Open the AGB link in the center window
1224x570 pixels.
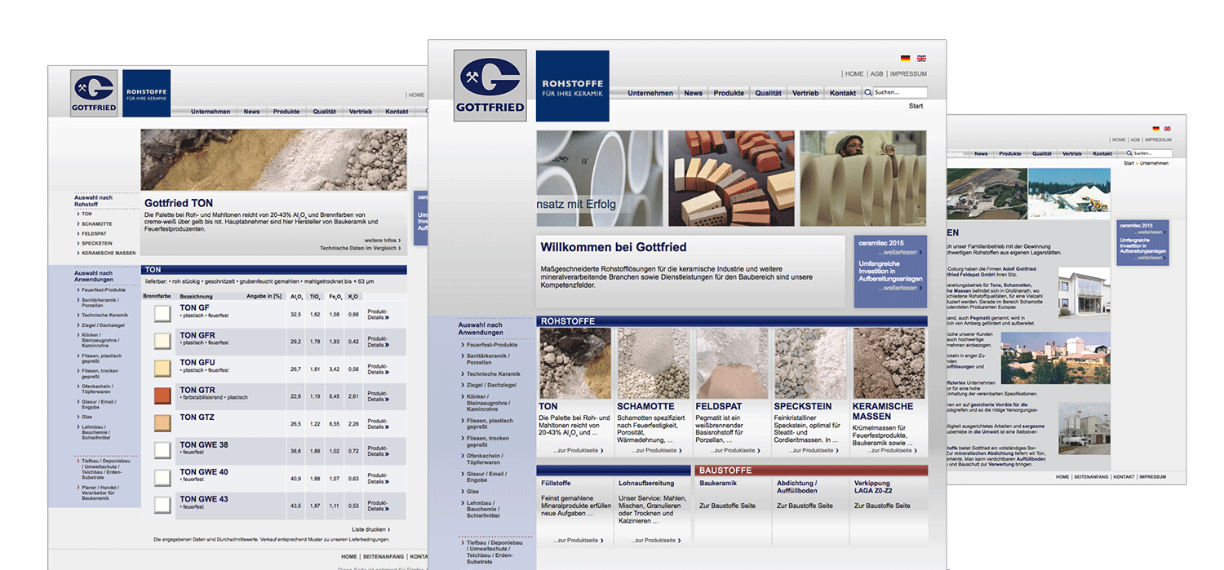pyautogui.click(x=876, y=73)
